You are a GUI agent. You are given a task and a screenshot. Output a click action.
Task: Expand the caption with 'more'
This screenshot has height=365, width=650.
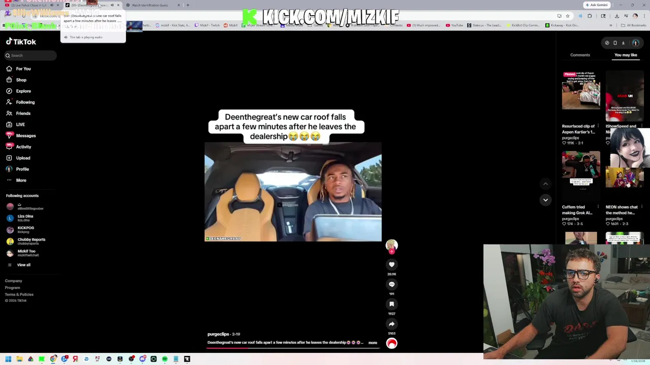[373, 343]
